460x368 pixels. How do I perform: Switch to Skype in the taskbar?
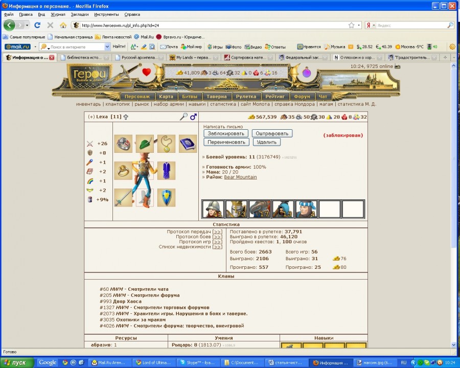[x=197, y=363]
